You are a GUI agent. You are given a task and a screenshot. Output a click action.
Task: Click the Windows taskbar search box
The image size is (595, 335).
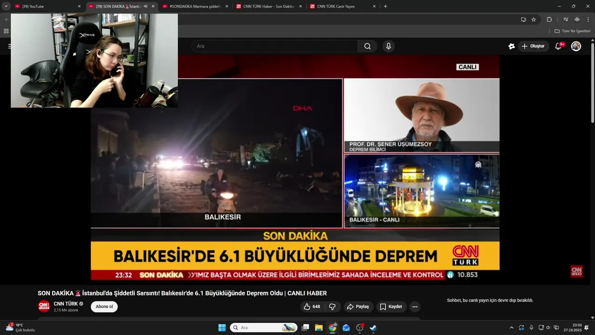[x=264, y=328]
